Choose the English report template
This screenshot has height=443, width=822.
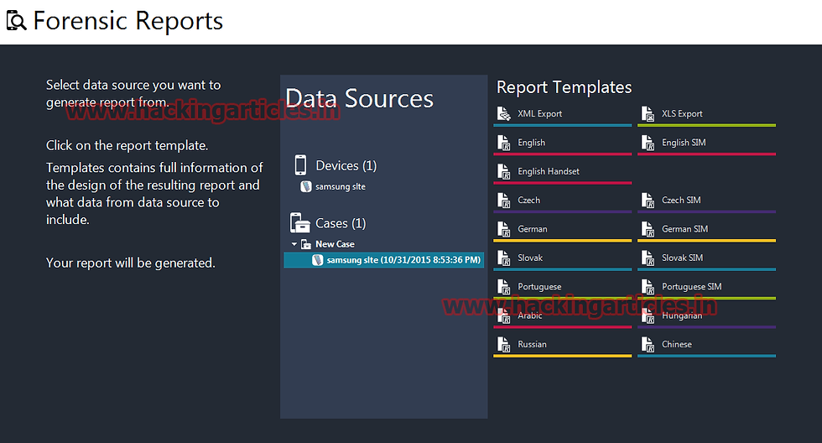563,144
